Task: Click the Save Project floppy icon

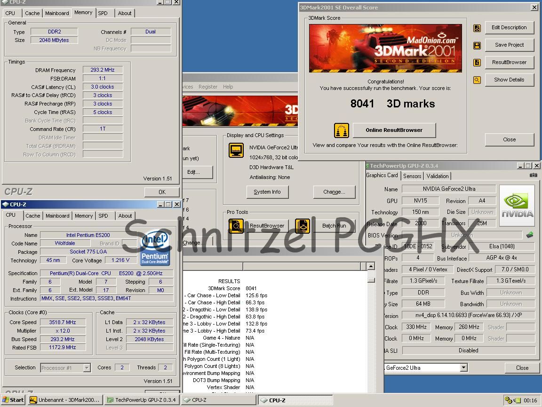Action: [x=477, y=45]
